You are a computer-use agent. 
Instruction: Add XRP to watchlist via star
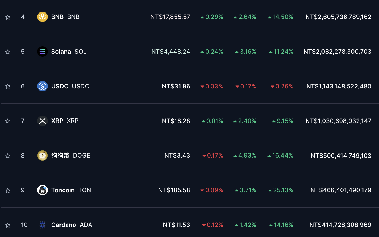click(8, 121)
